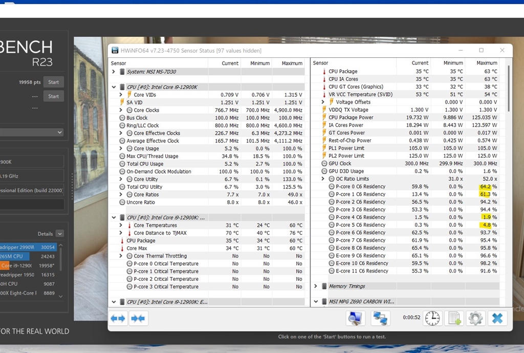Expand the OC Ratio Limits row
Image resolution: width=524 pixels, height=353 pixels.
coord(323,179)
